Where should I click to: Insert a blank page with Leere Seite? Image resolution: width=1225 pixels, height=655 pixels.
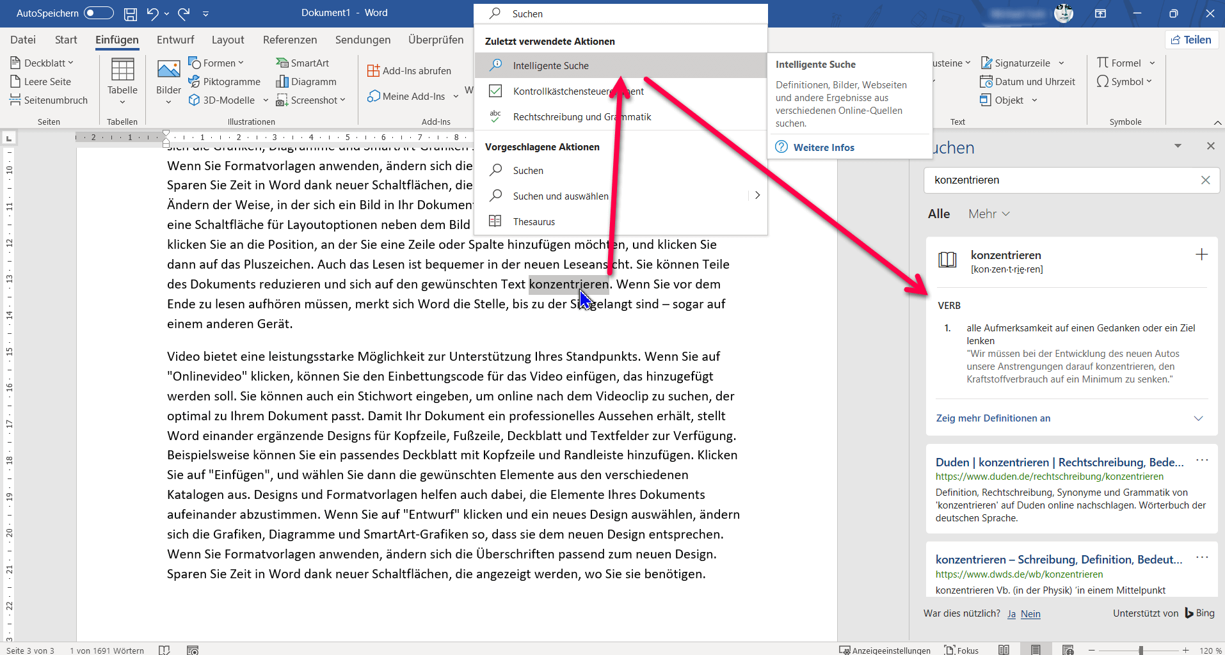[x=41, y=81]
